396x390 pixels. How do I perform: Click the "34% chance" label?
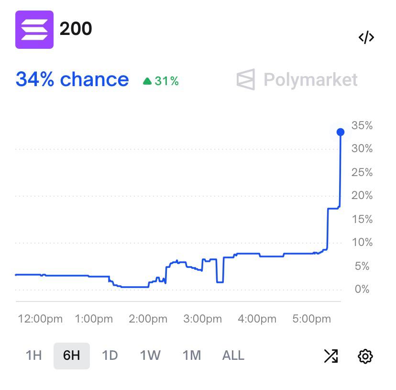click(72, 79)
